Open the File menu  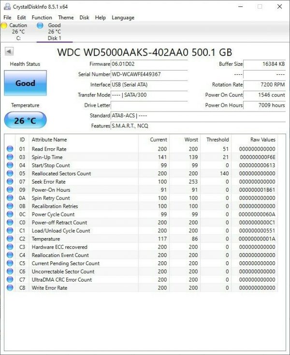[7, 17]
